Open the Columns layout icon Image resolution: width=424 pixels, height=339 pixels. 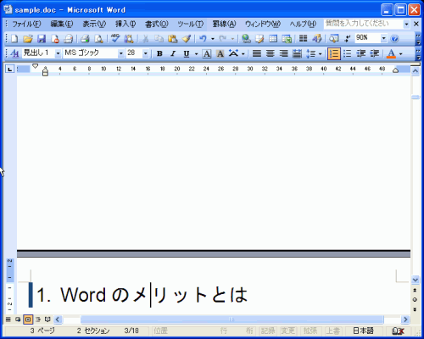tap(303, 38)
